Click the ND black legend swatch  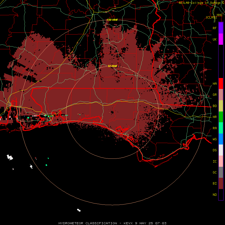(221, 194)
